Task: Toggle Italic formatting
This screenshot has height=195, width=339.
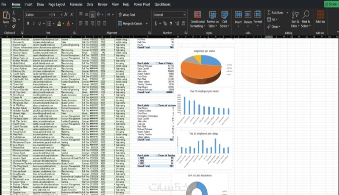Action: click(34, 23)
